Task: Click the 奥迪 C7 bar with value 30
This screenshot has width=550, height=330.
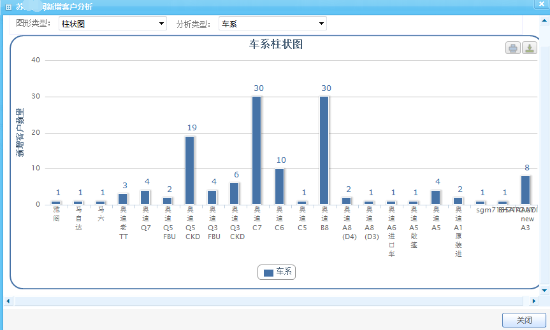Action: (x=257, y=150)
